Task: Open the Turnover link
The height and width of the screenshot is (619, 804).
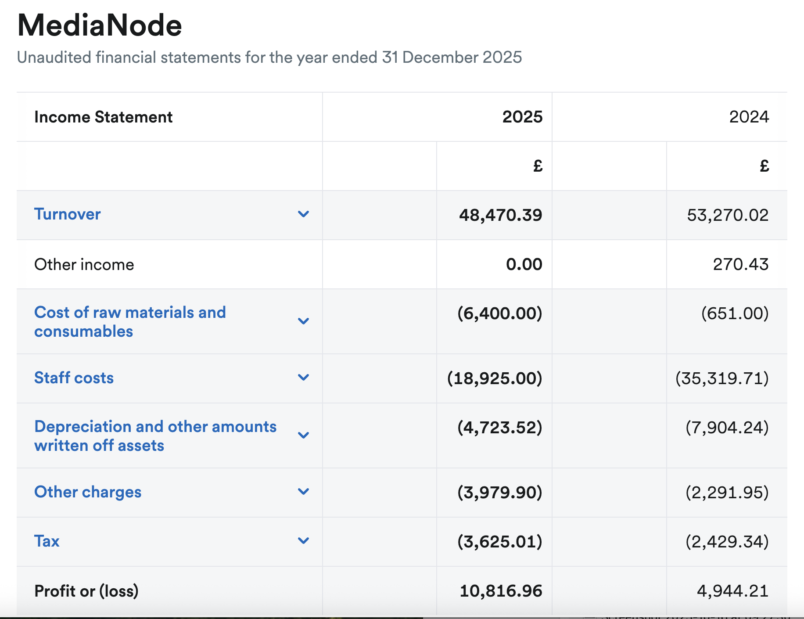Action: click(x=68, y=214)
